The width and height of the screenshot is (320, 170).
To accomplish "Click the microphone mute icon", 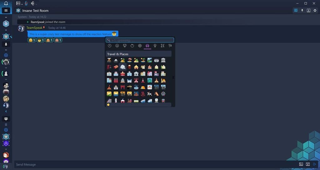I will point(26,3).
